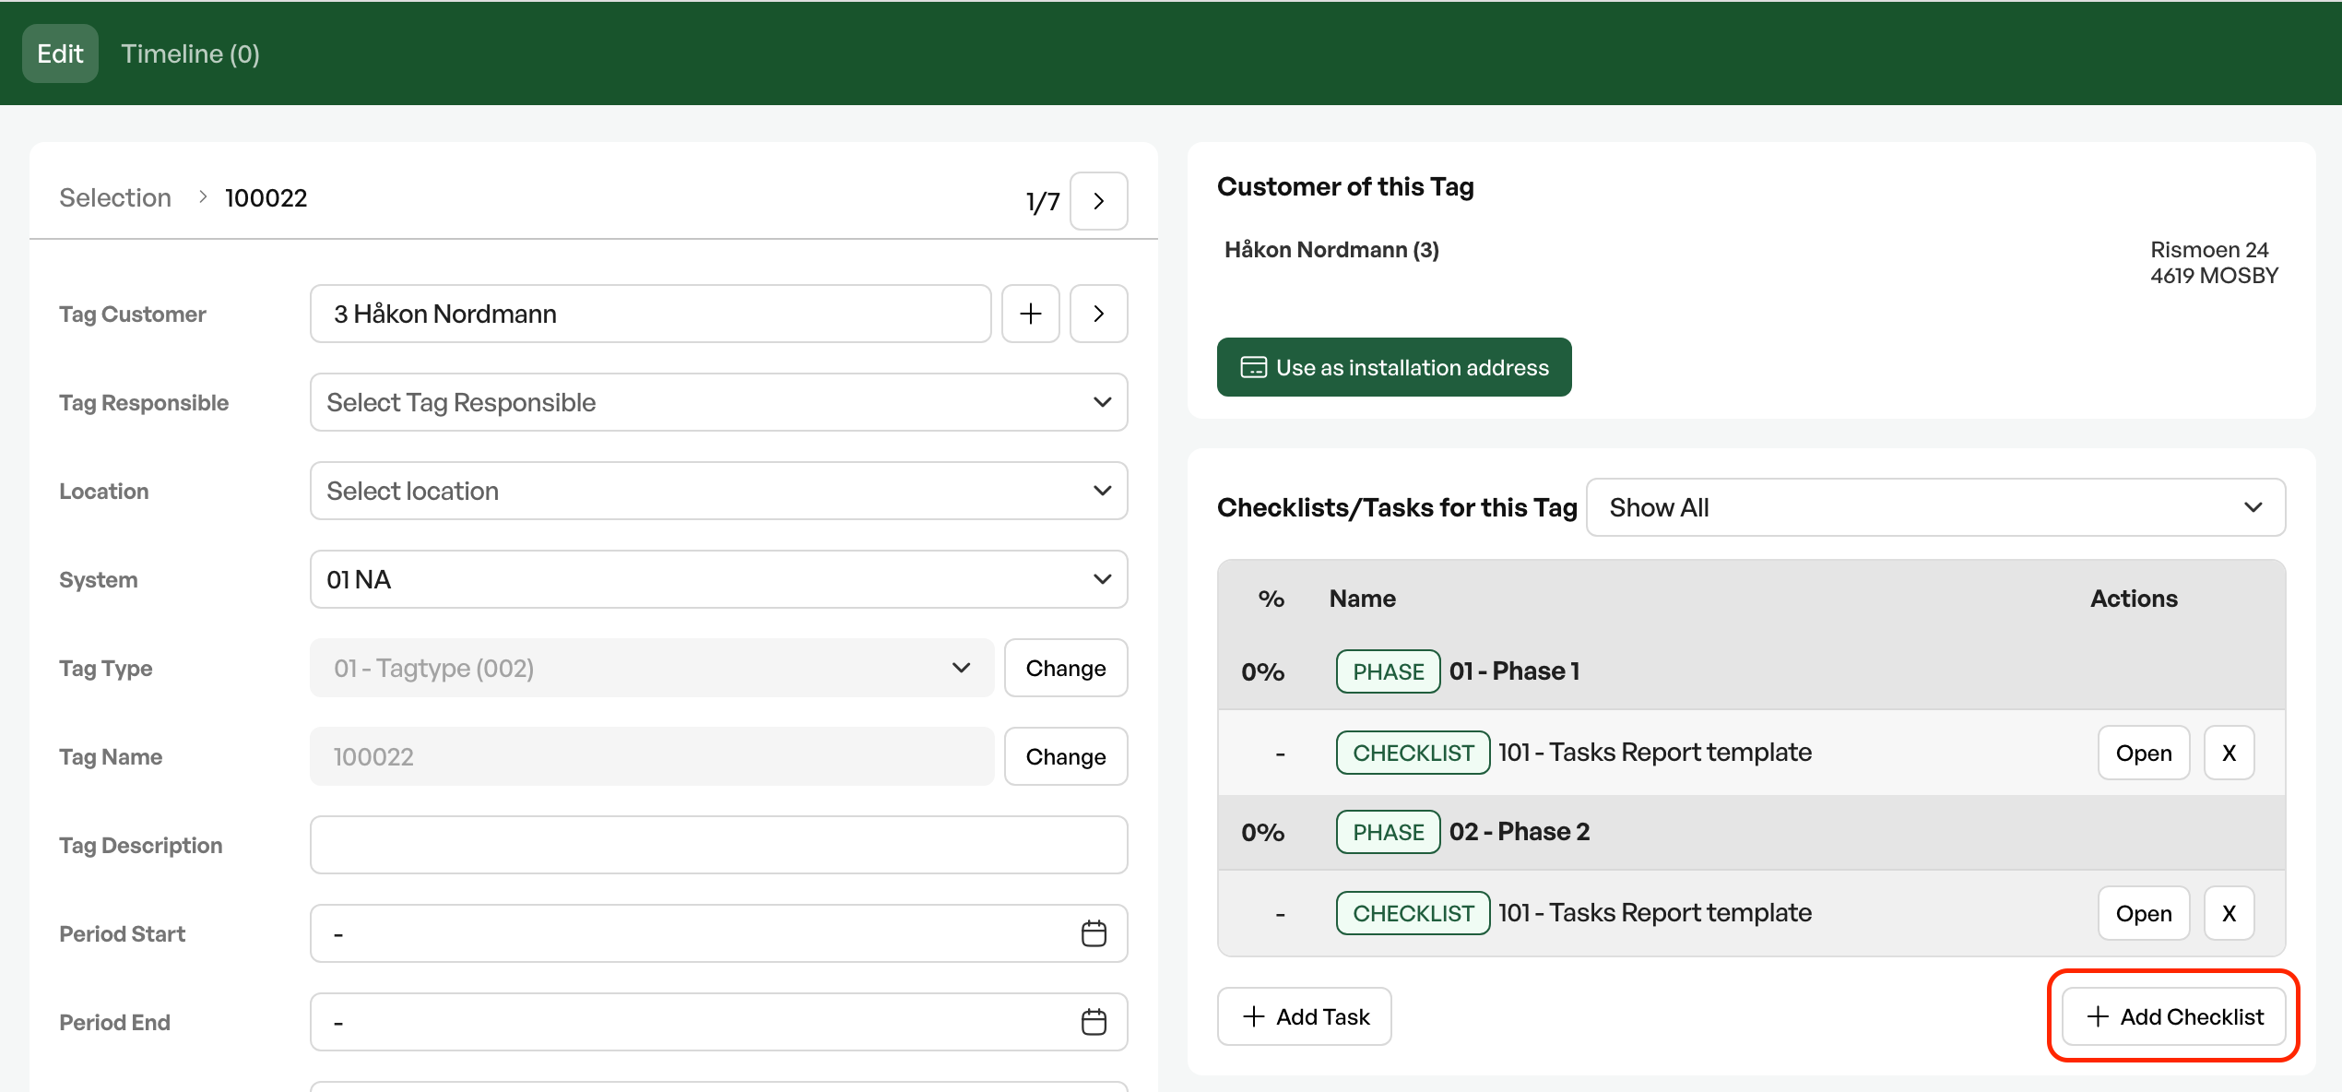Click the customer name Håkon Nordmann (3)

pyautogui.click(x=1331, y=250)
